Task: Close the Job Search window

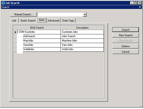Action: 140,3
